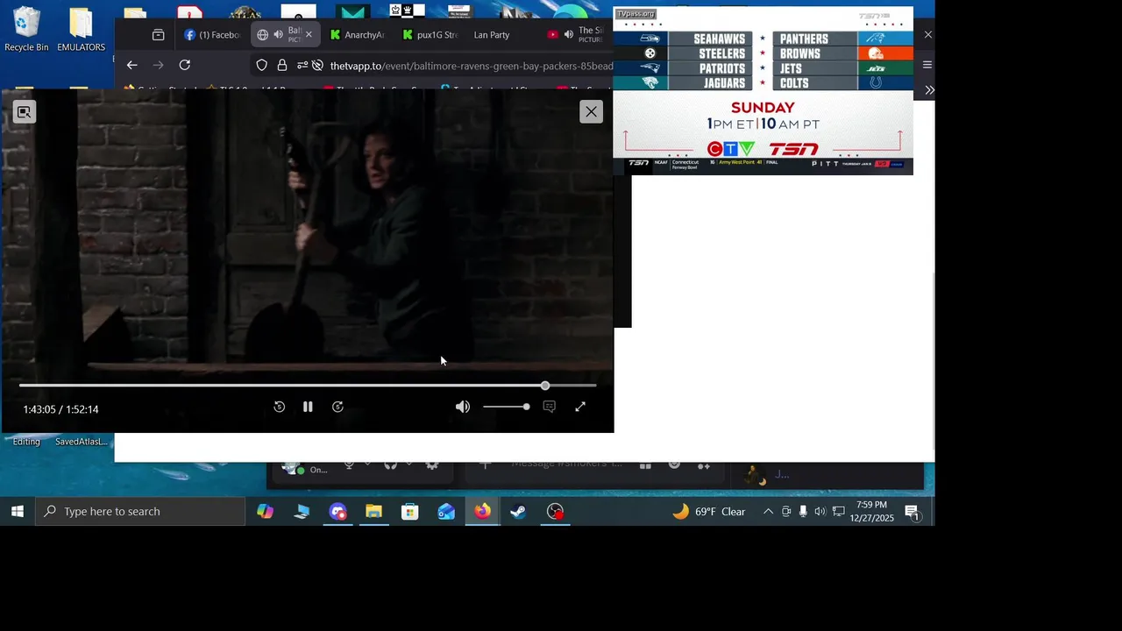This screenshot has width=1122, height=631.
Task: Open site permissions icon in address bar
Action: (x=302, y=66)
